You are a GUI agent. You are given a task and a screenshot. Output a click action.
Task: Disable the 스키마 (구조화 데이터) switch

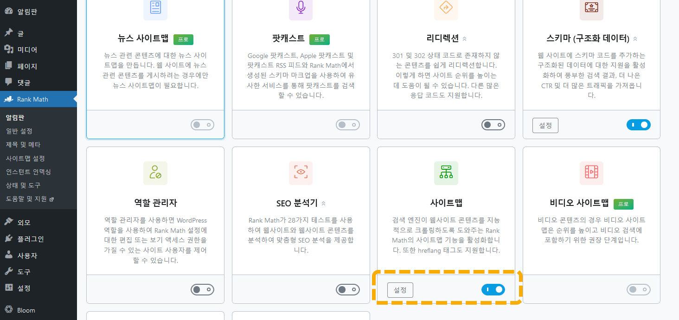click(639, 125)
